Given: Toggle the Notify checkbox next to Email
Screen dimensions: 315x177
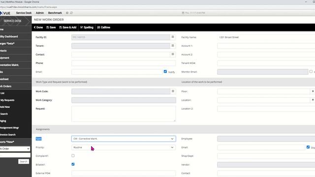Looking at the screenshot, I should click(x=165, y=71).
